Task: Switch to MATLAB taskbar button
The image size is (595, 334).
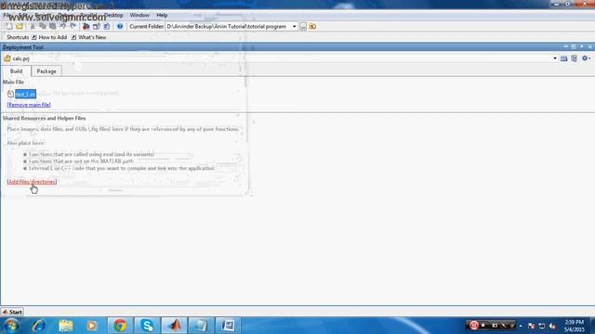Action: (175, 326)
